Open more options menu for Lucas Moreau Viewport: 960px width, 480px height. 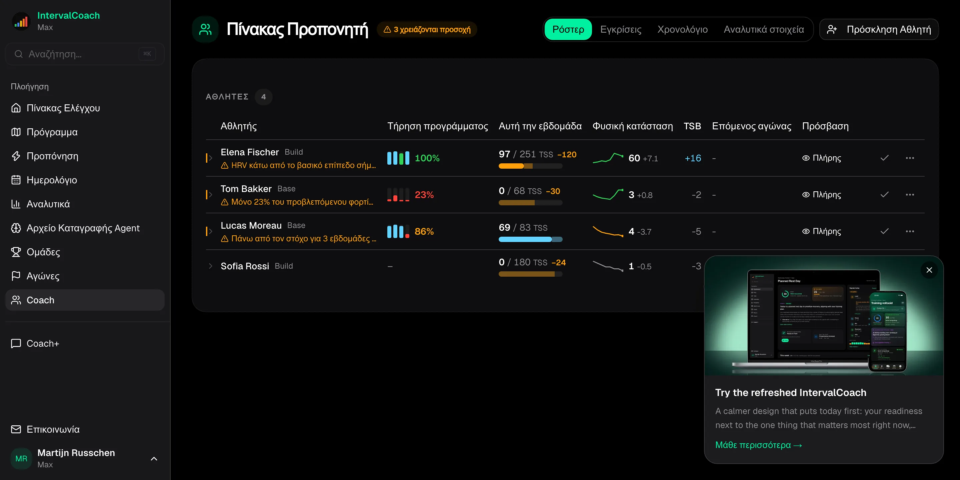click(x=910, y=231)
